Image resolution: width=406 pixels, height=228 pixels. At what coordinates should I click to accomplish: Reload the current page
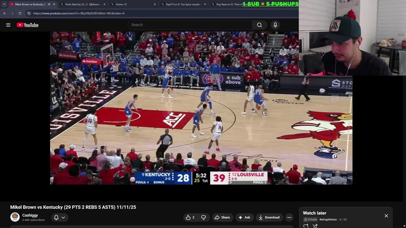click(20, 13)
